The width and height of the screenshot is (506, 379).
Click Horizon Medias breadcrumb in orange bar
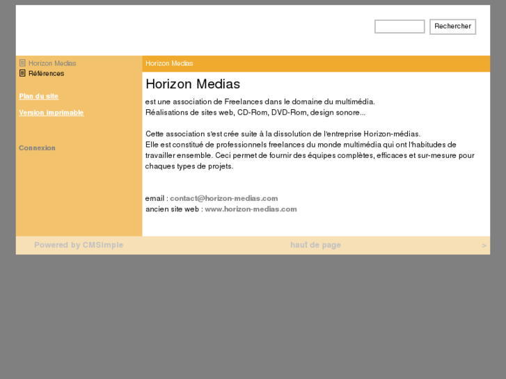(169, 63)
